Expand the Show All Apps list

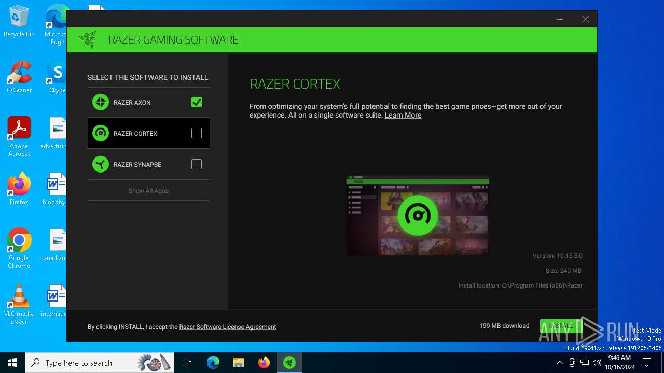tap(148, 191)
